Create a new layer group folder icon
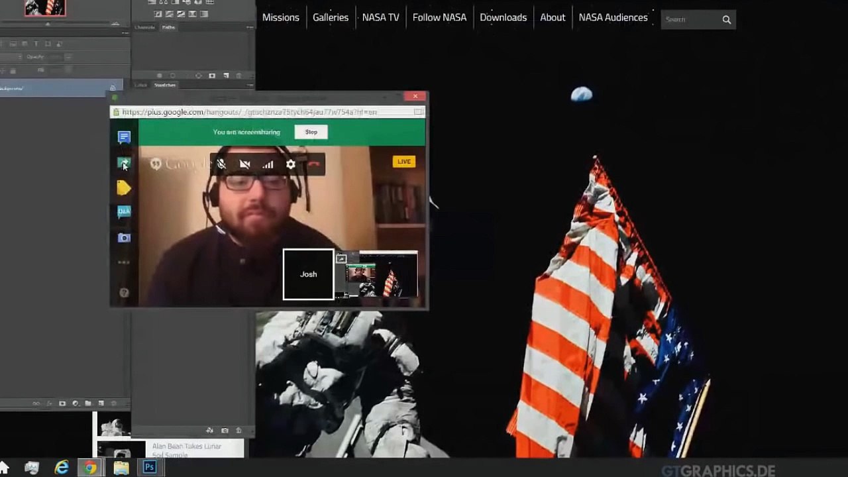Screen dimensions: 848x477 tap(88, 403)
